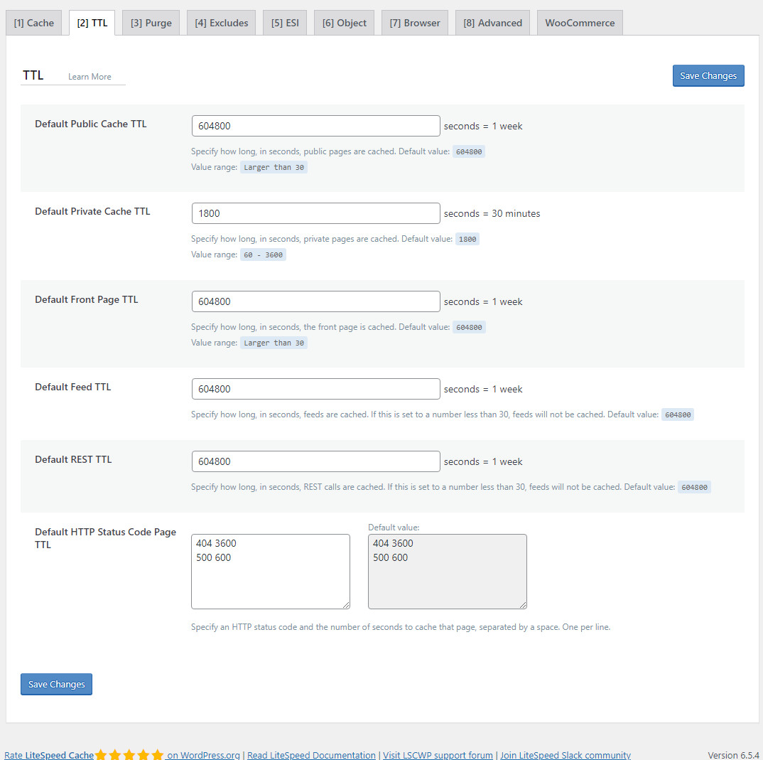Click Join LiteSpeed Slack community link
763x760 pixels.
click(x=565, y=755)
